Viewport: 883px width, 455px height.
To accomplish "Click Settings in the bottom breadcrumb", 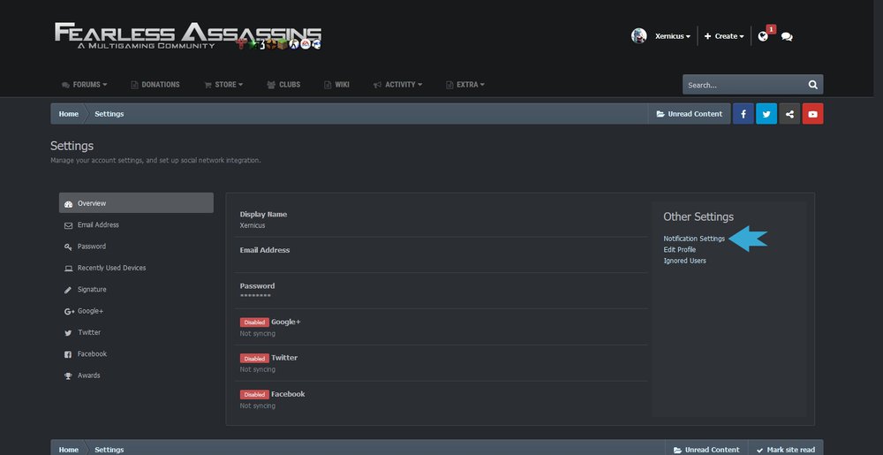I will tap(109, 450).
